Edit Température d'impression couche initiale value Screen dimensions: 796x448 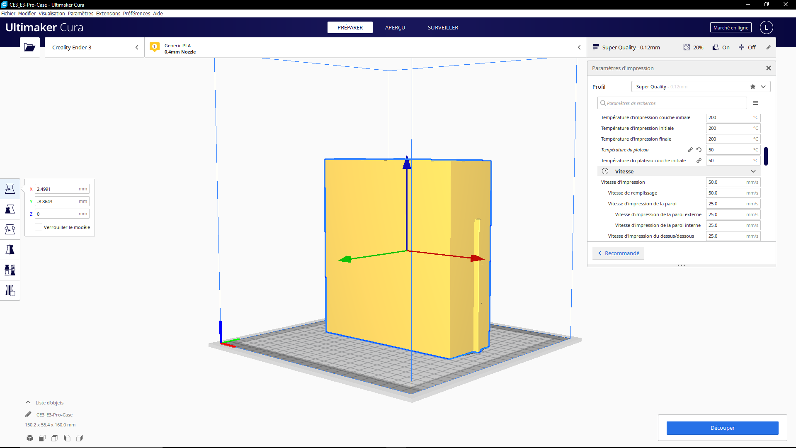(733, 117)
